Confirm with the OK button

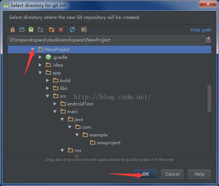tap(145, 174)
